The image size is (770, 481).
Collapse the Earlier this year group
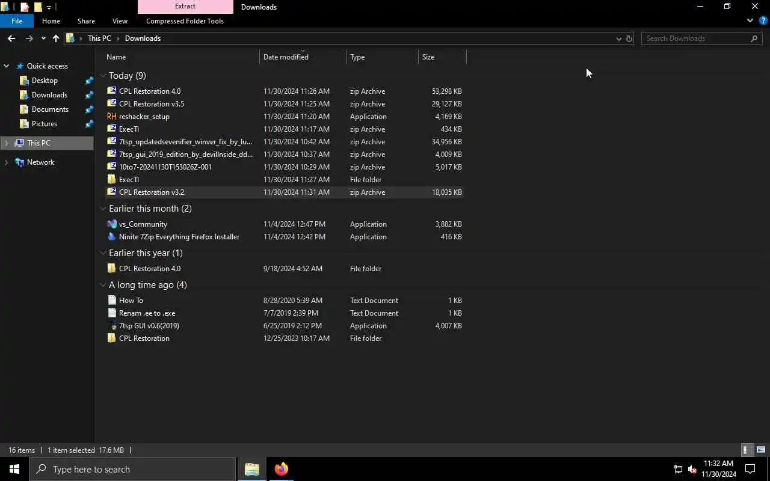coord(103,253)
